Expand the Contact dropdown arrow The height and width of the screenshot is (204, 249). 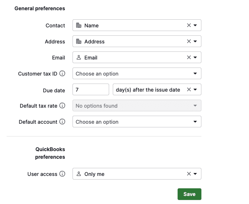click(x=195, y=25)
